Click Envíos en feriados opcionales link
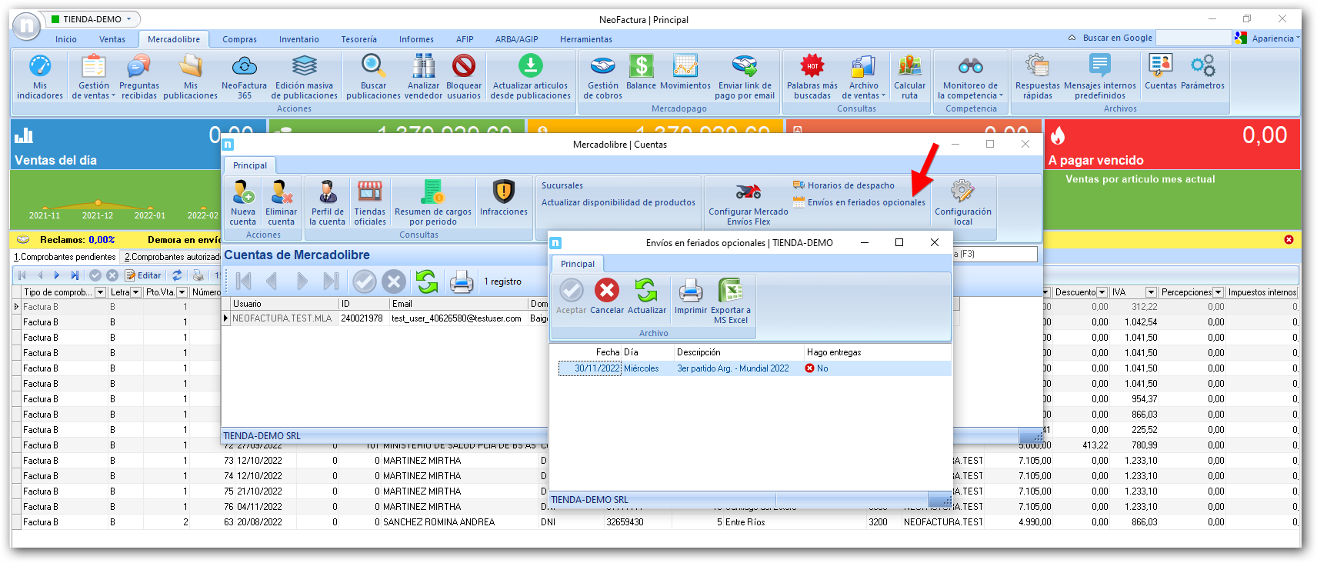This screenshot has height=563, width=1317. [x=865, y=202]
